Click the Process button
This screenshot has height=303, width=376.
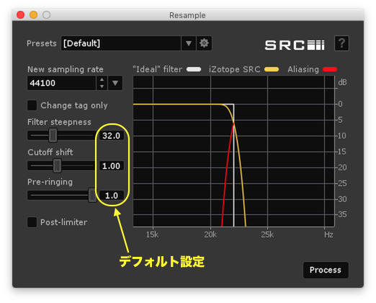click(x=326, y=270)
